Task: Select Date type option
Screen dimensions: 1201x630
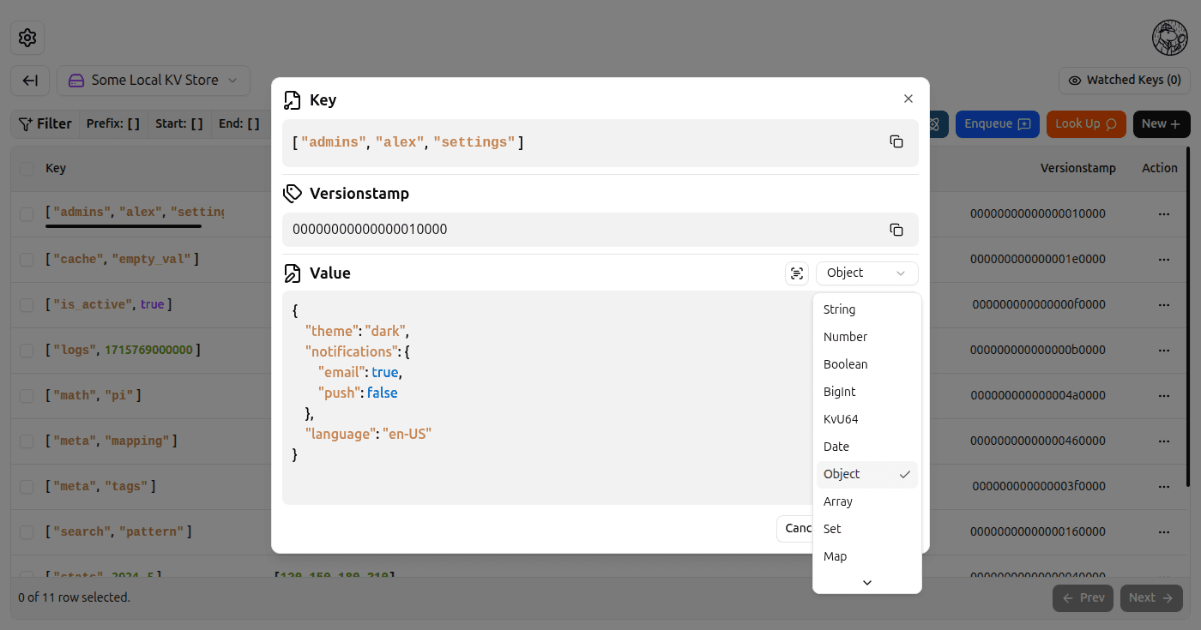Action: tap(866, 447)
